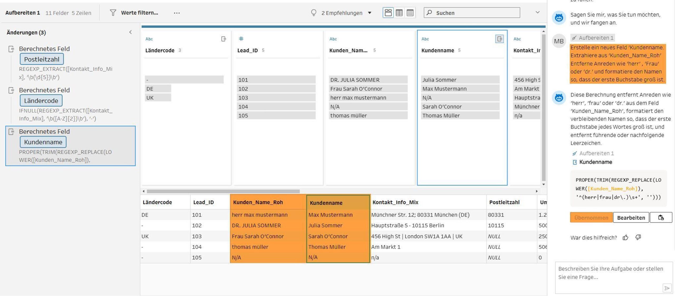This screenshot has height=296, width=675.
Task: Click the recommendations lightbulb icon
Action: (314, 13)
